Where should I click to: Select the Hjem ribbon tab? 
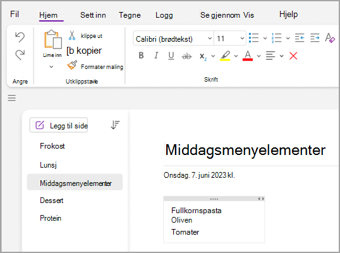pos(49,15)
